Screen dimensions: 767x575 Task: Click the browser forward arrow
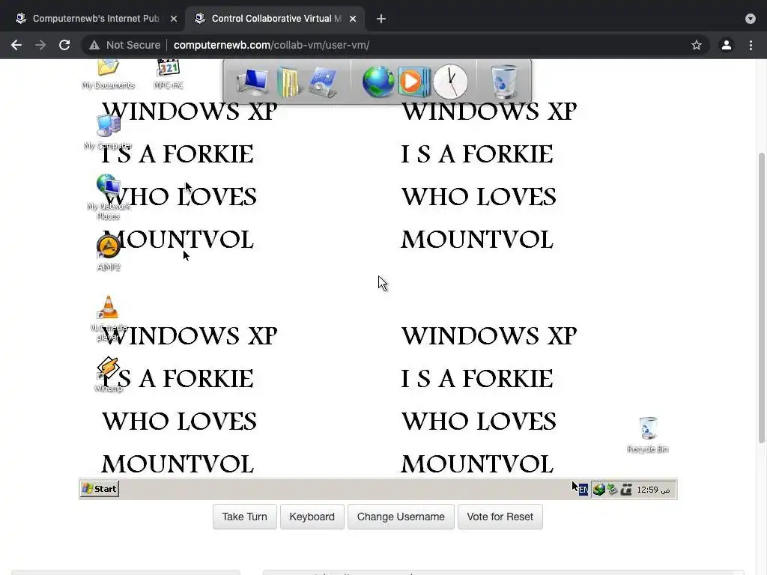coord(40,45)
